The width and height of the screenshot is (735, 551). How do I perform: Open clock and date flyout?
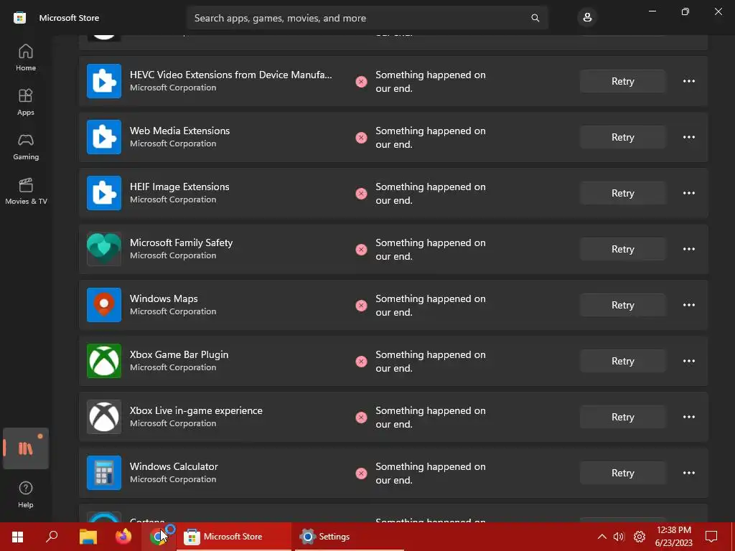(x=673, y=537)
